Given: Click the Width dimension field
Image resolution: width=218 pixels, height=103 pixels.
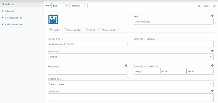Looking at the screenshot, I should point(173,72).
